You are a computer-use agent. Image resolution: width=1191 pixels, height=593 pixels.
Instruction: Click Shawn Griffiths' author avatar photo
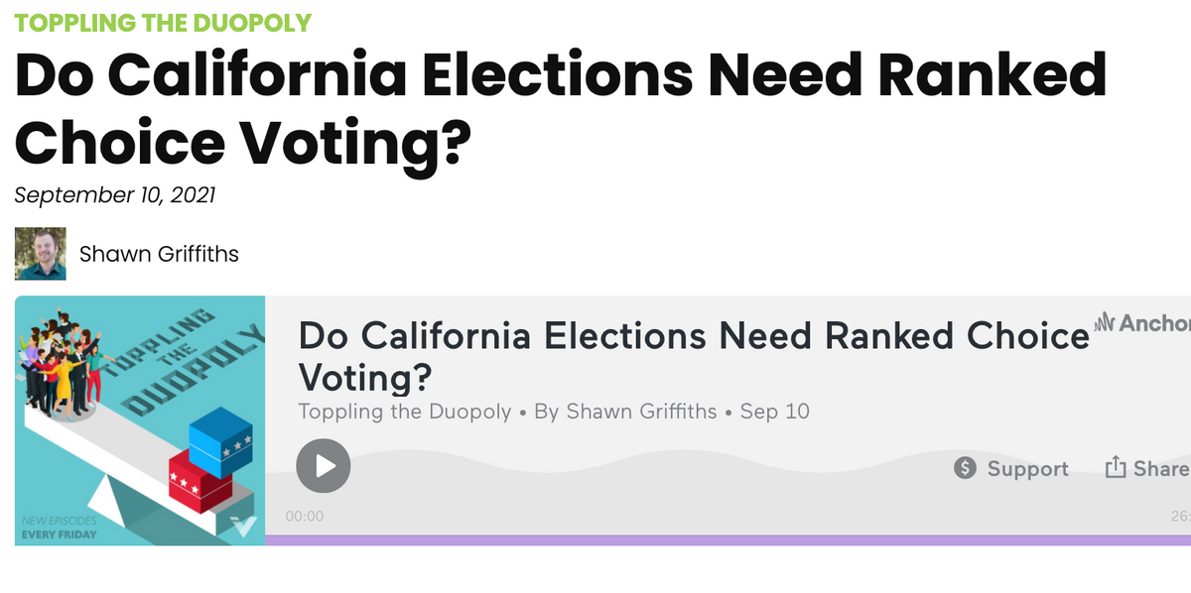pyautogui.click(x=41, y=254)
